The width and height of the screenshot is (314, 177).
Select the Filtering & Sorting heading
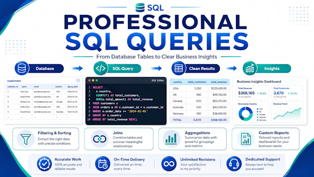(x=54, y=133)
